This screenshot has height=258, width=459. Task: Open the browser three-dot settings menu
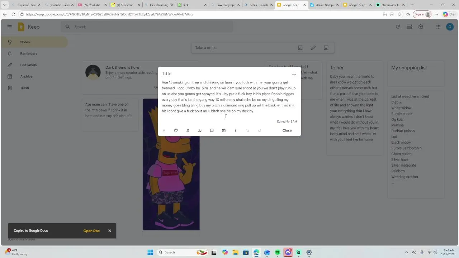click(436, 14)
